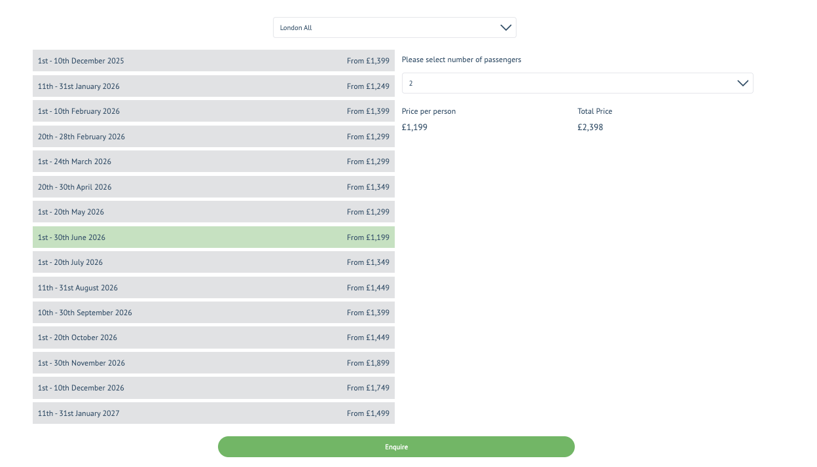Image resolution: width=817 pixels, height=467 pixels.
Task: Choose the 11th - 31st January 2027 dates
Action: (213, 413)
